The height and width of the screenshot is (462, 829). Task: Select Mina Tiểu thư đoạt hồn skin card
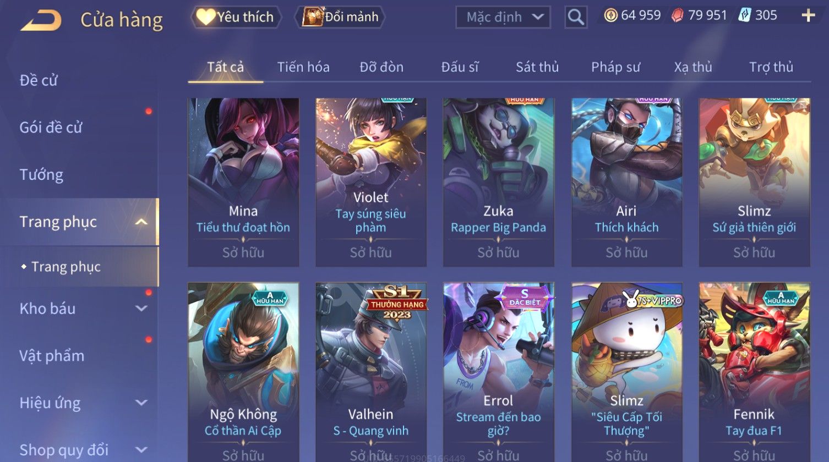[243, 183]
